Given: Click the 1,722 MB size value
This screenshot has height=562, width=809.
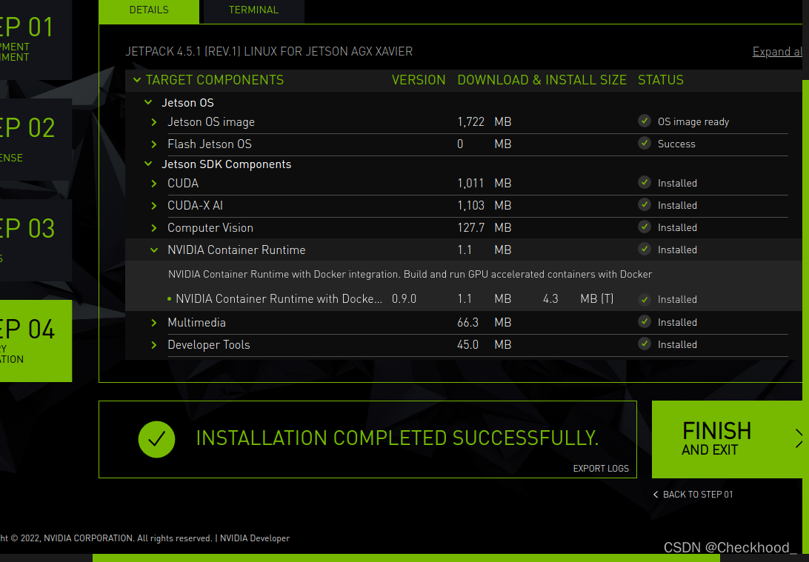Looking at the screenshot, I should (484, 122).
